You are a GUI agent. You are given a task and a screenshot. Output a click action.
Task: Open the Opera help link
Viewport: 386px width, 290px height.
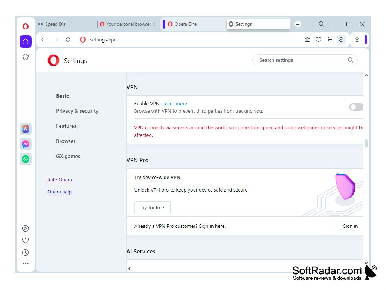[x=60, y=192]
